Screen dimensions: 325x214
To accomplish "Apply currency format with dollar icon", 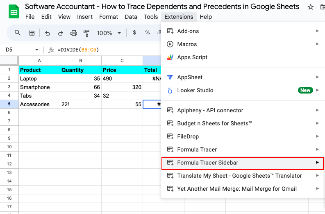I will [134, 32].
